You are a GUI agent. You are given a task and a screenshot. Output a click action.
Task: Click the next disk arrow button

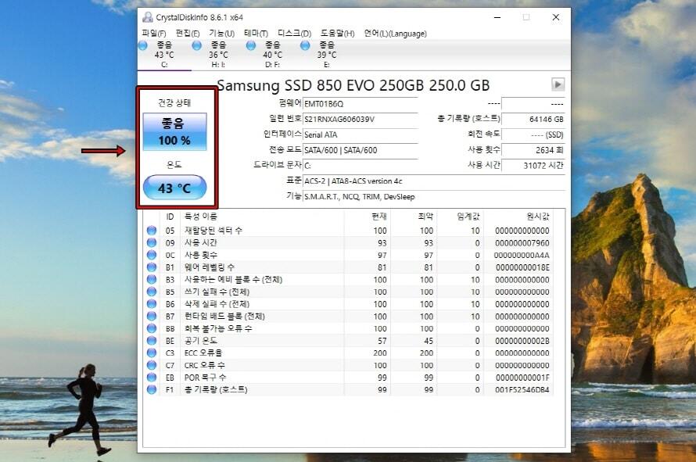click(x=558, y=84)
